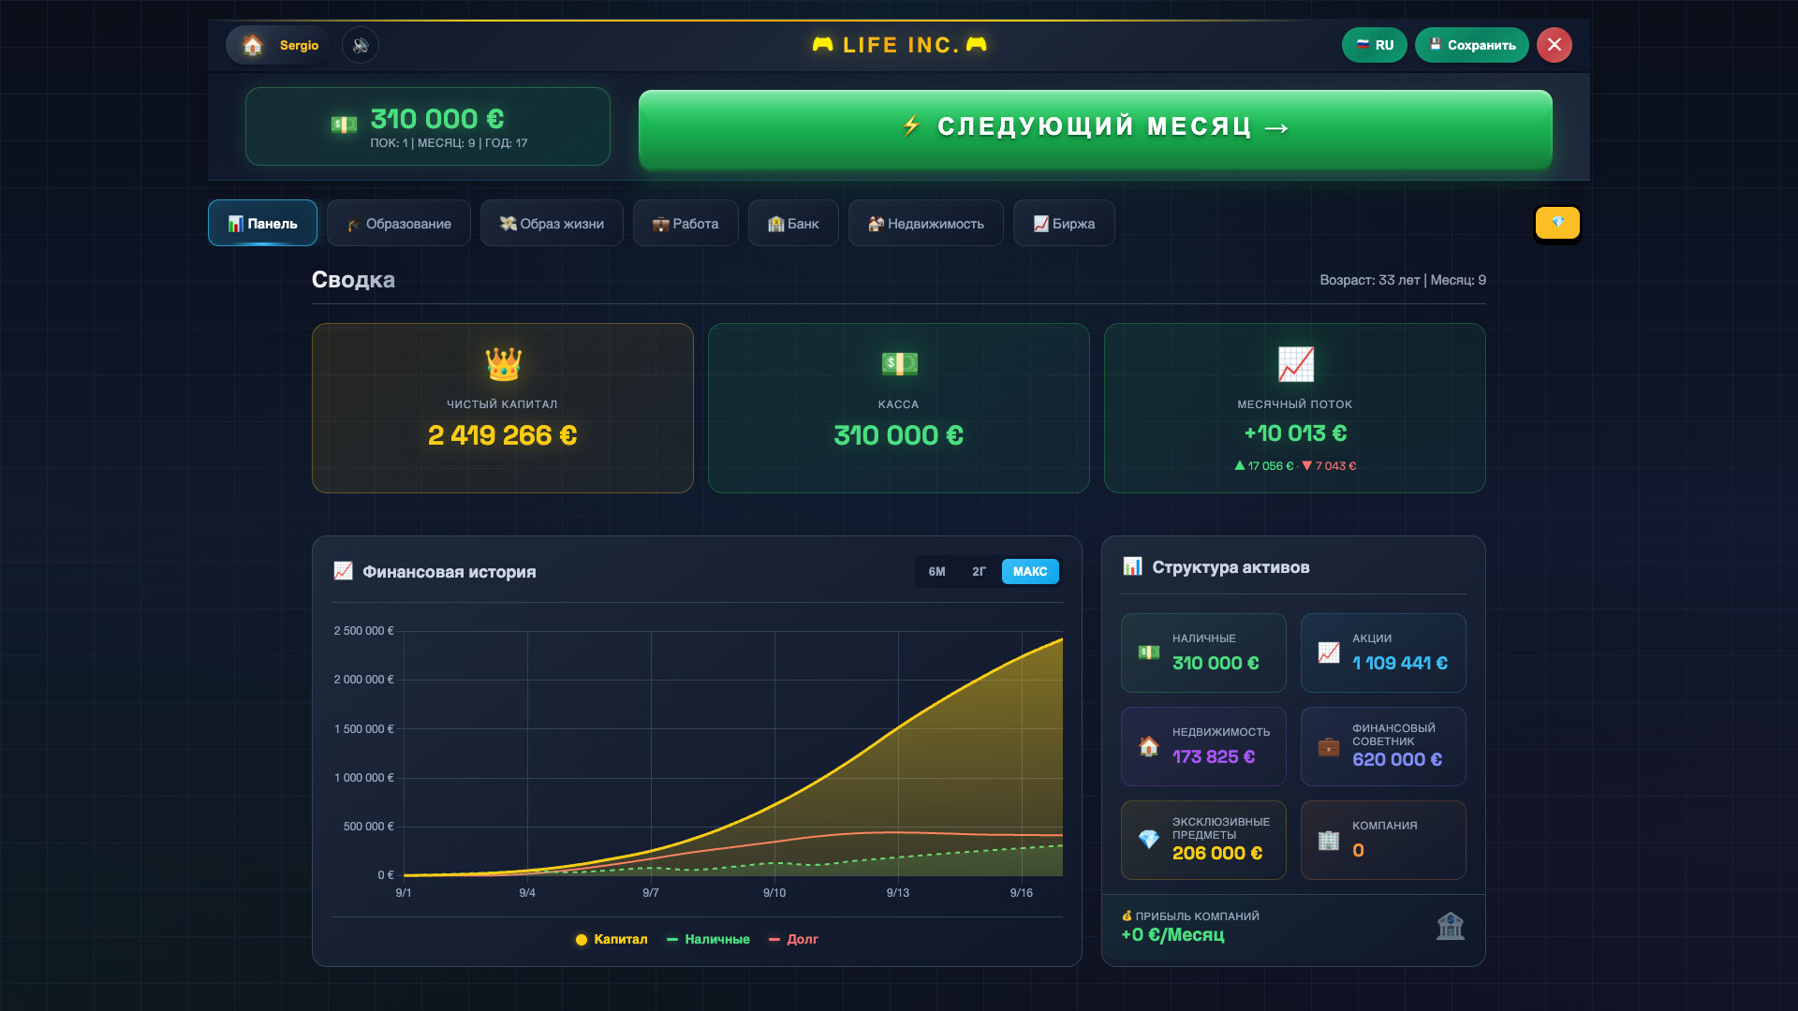Select the Финансовый советник 620 000 € tile
1798x1011 pixels.
click(1383, 746)
